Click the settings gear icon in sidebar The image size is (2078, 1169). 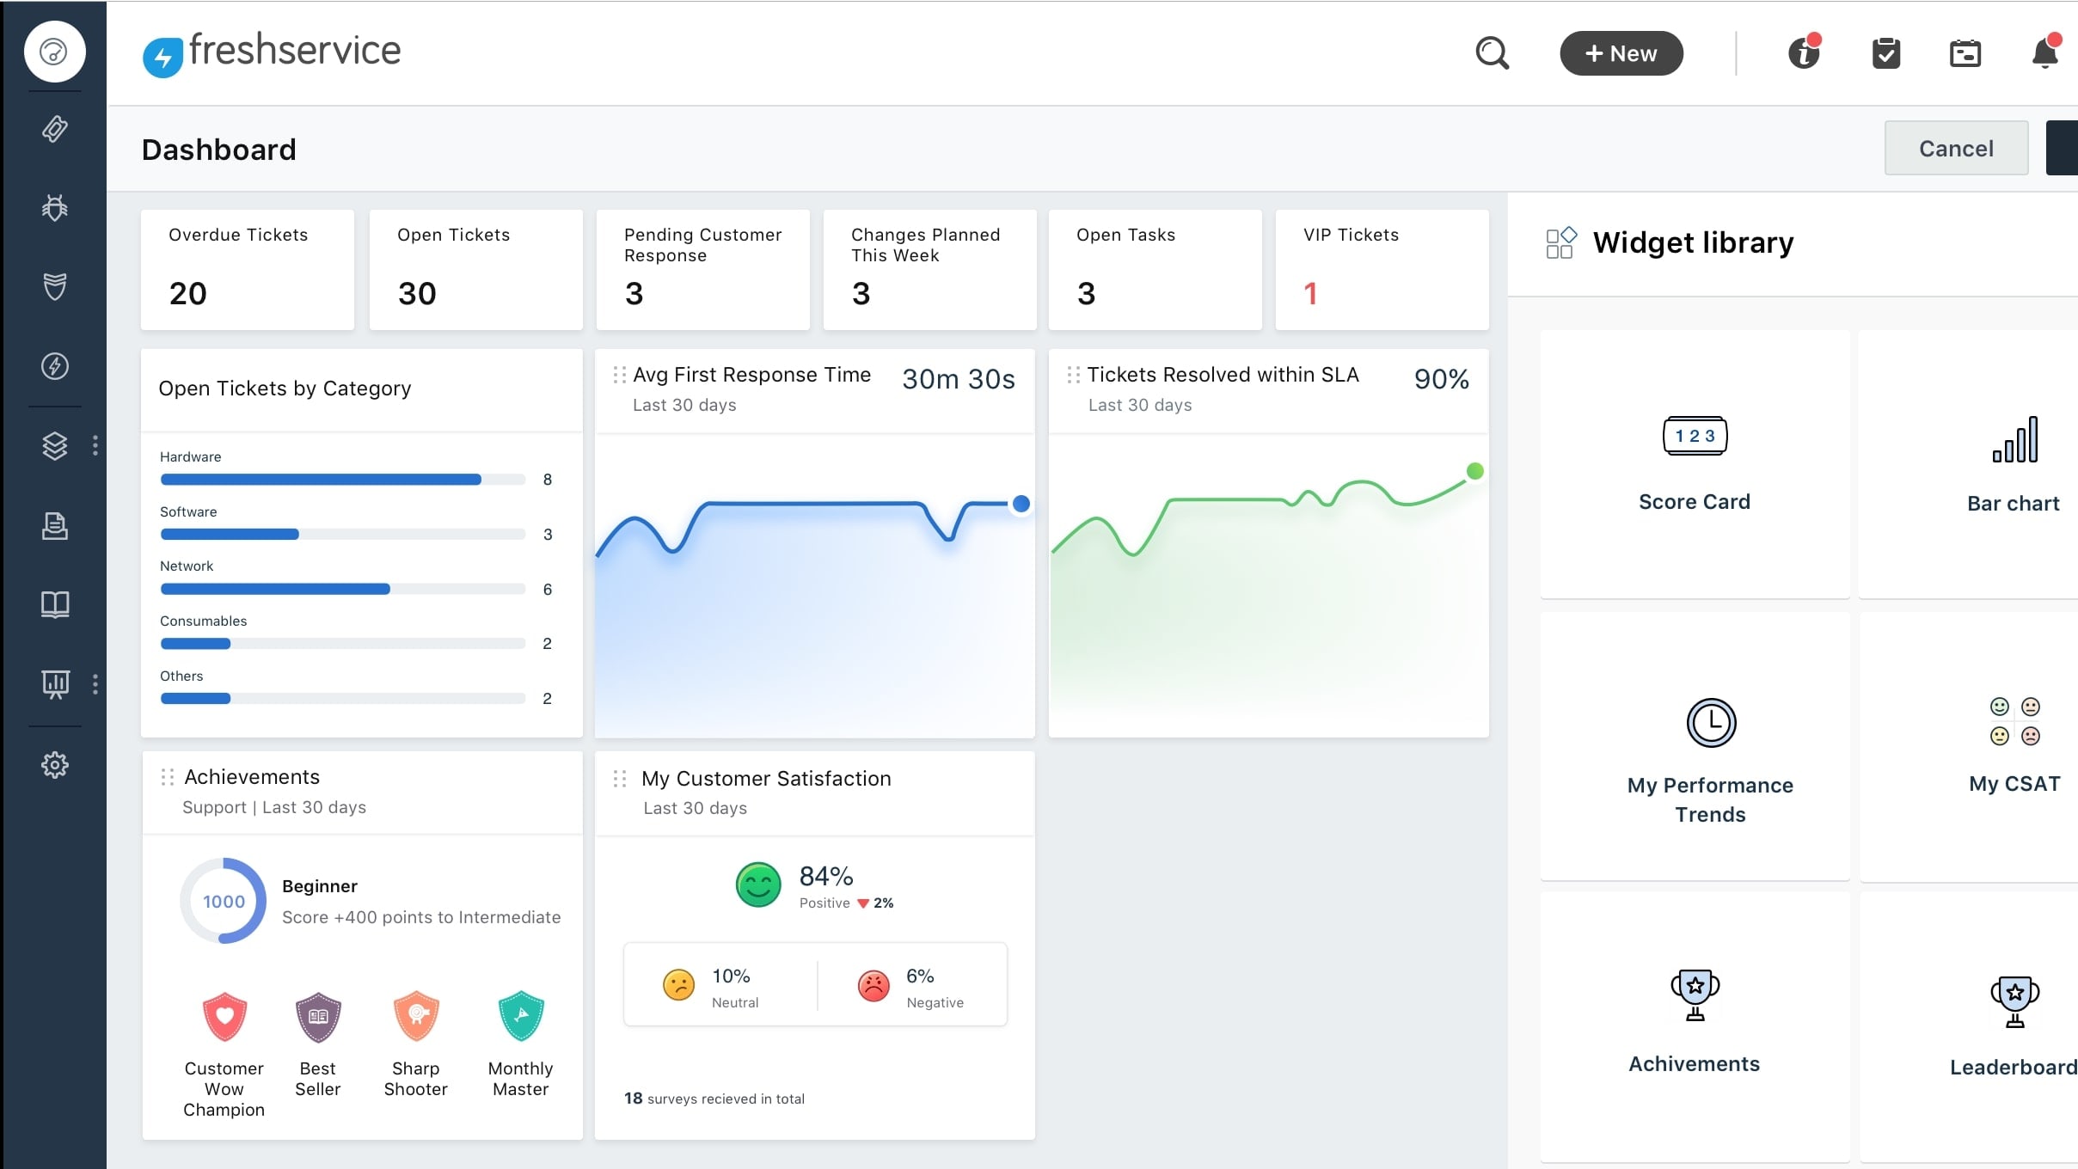pyautogui.click(x=54, y=763)
